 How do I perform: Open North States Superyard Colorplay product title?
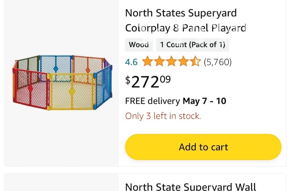click(x=186, y=20)
